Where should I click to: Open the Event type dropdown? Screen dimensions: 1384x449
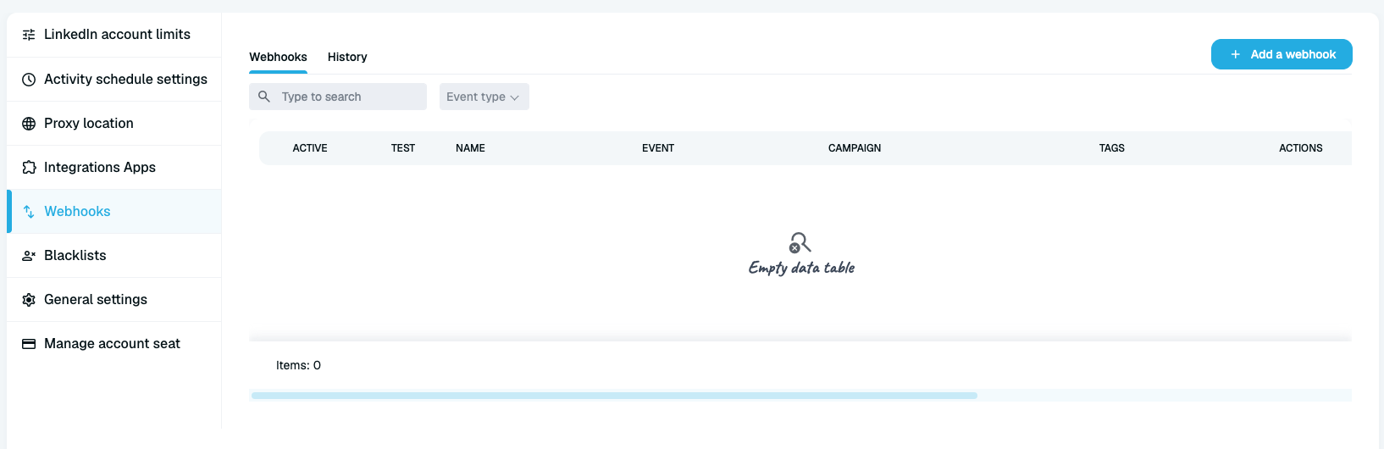(484, 97)
